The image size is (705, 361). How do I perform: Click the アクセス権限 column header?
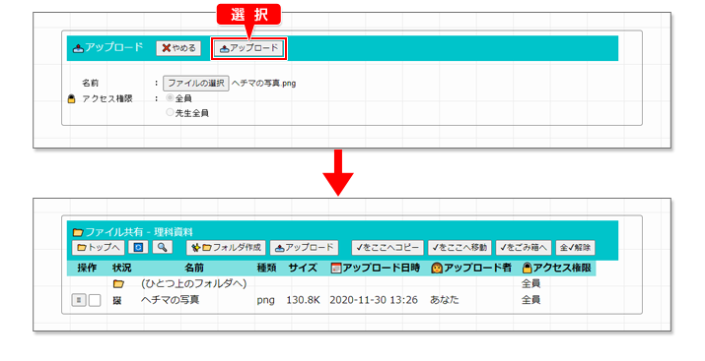click(557, 268)
